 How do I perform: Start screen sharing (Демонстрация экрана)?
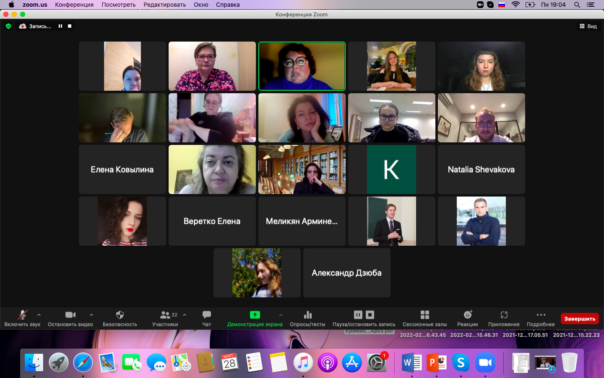tap(255, 315)
